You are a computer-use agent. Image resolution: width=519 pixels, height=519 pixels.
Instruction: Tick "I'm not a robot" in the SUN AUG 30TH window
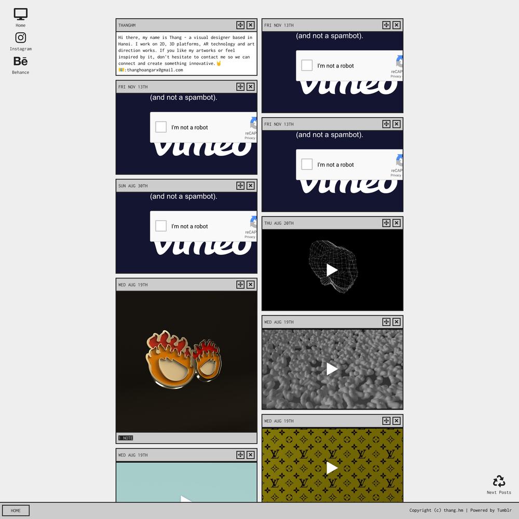coord(161,226)
